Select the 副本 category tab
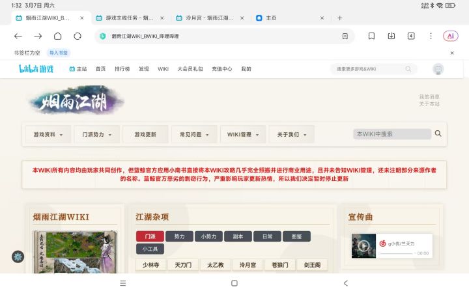This screenshot has height=293, width=469. click(x=238, y=236)
